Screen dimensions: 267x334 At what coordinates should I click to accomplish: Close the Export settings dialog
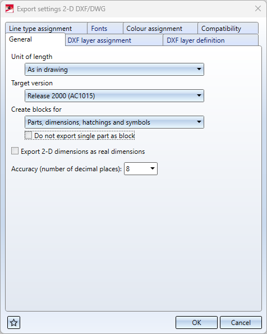click(258, 9)
